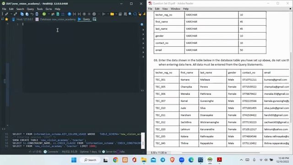Click the Run query play icon in toolbar

(x=104, y=14)
